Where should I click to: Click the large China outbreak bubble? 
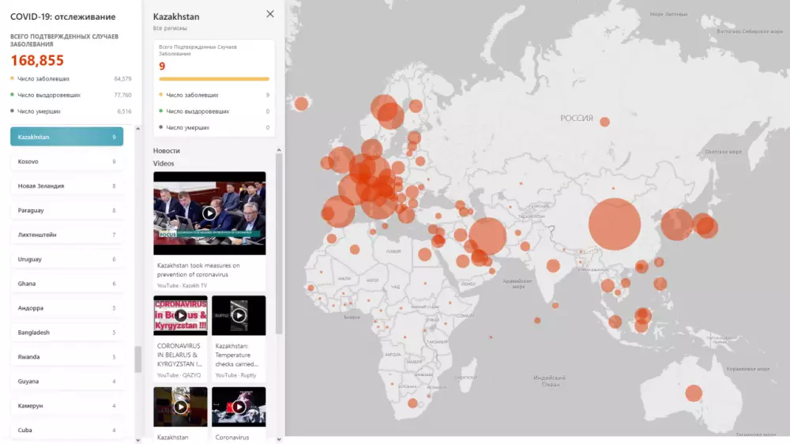tap(615, 224)
